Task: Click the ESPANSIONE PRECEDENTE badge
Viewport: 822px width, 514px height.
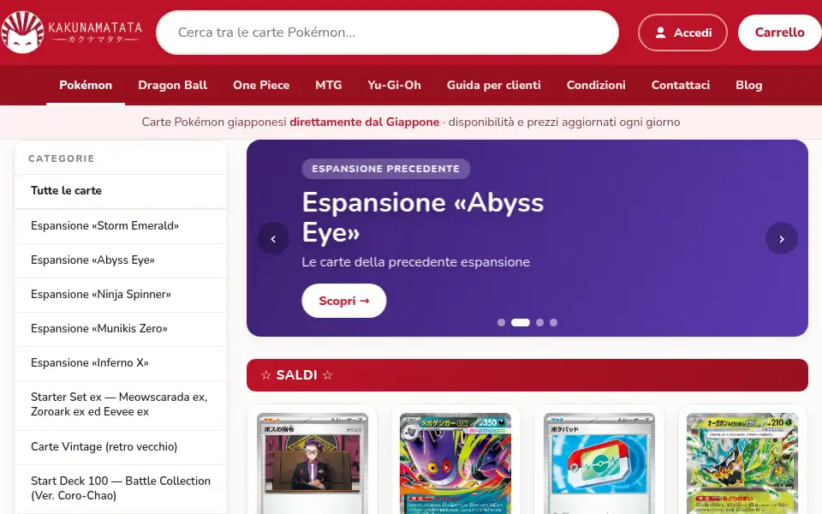Action: (x=386, y=169)
